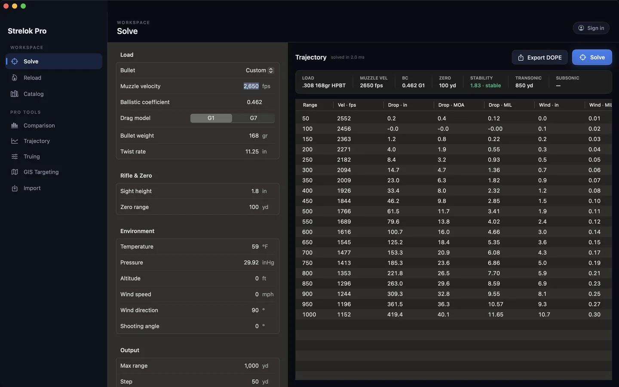Viewport: 619px width, 387px height.
Task: Edit the Wind direction value
Action: click(255, 310)
